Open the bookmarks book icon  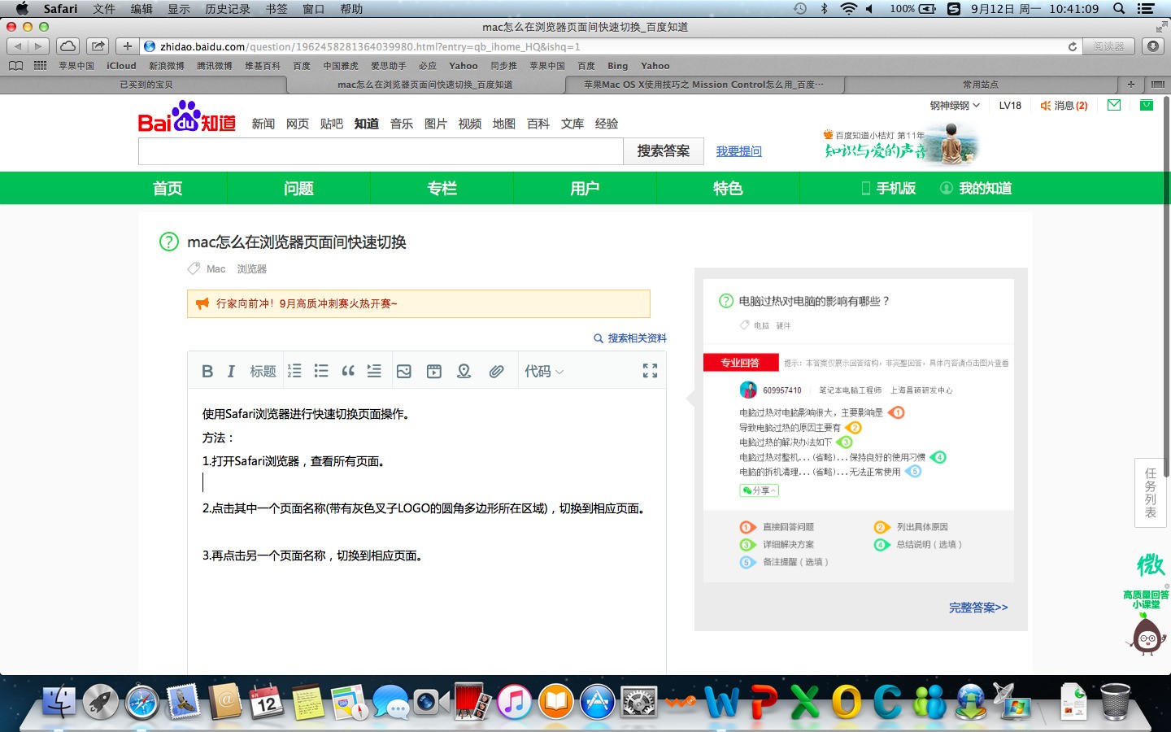[15, 66]
